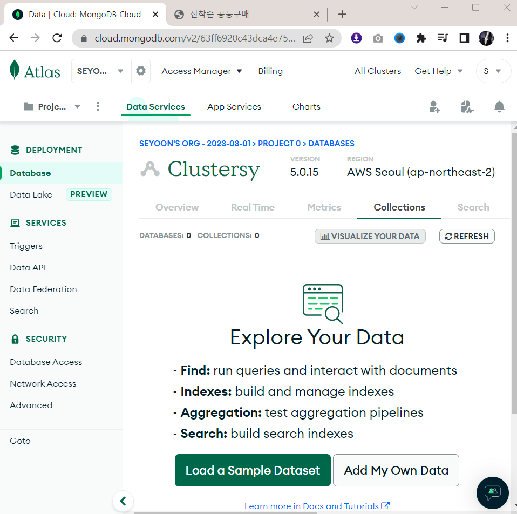Open Database Access in the sidebar
517x514 pixels.
click(46, 362)
